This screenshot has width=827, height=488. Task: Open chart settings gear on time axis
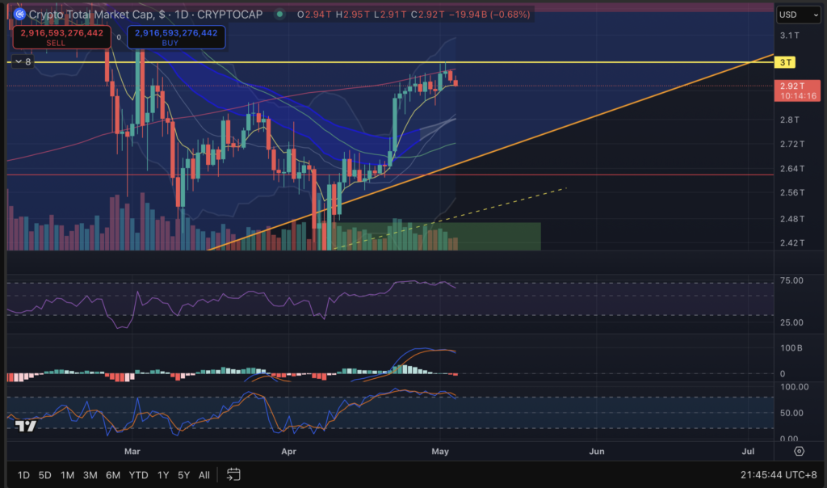tap(799, 451)
